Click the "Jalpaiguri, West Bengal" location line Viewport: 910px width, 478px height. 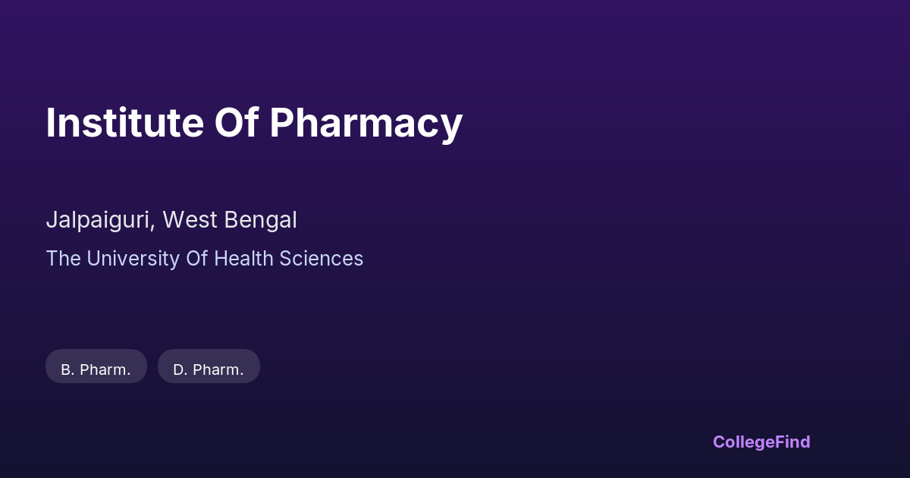(x=171, y=220)
